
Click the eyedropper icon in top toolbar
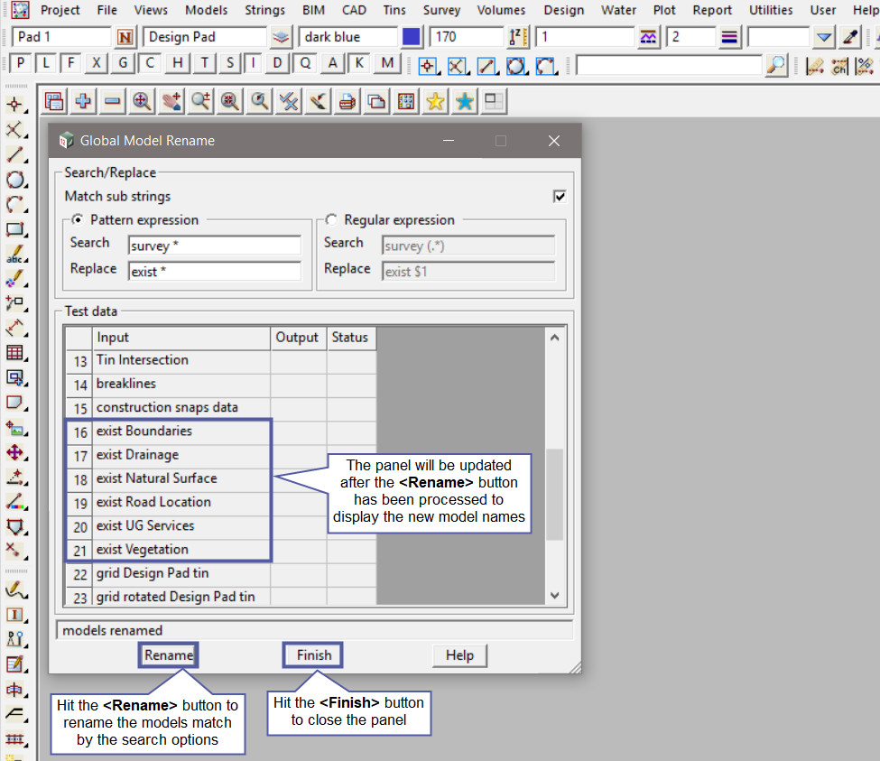tap(849, 37)
